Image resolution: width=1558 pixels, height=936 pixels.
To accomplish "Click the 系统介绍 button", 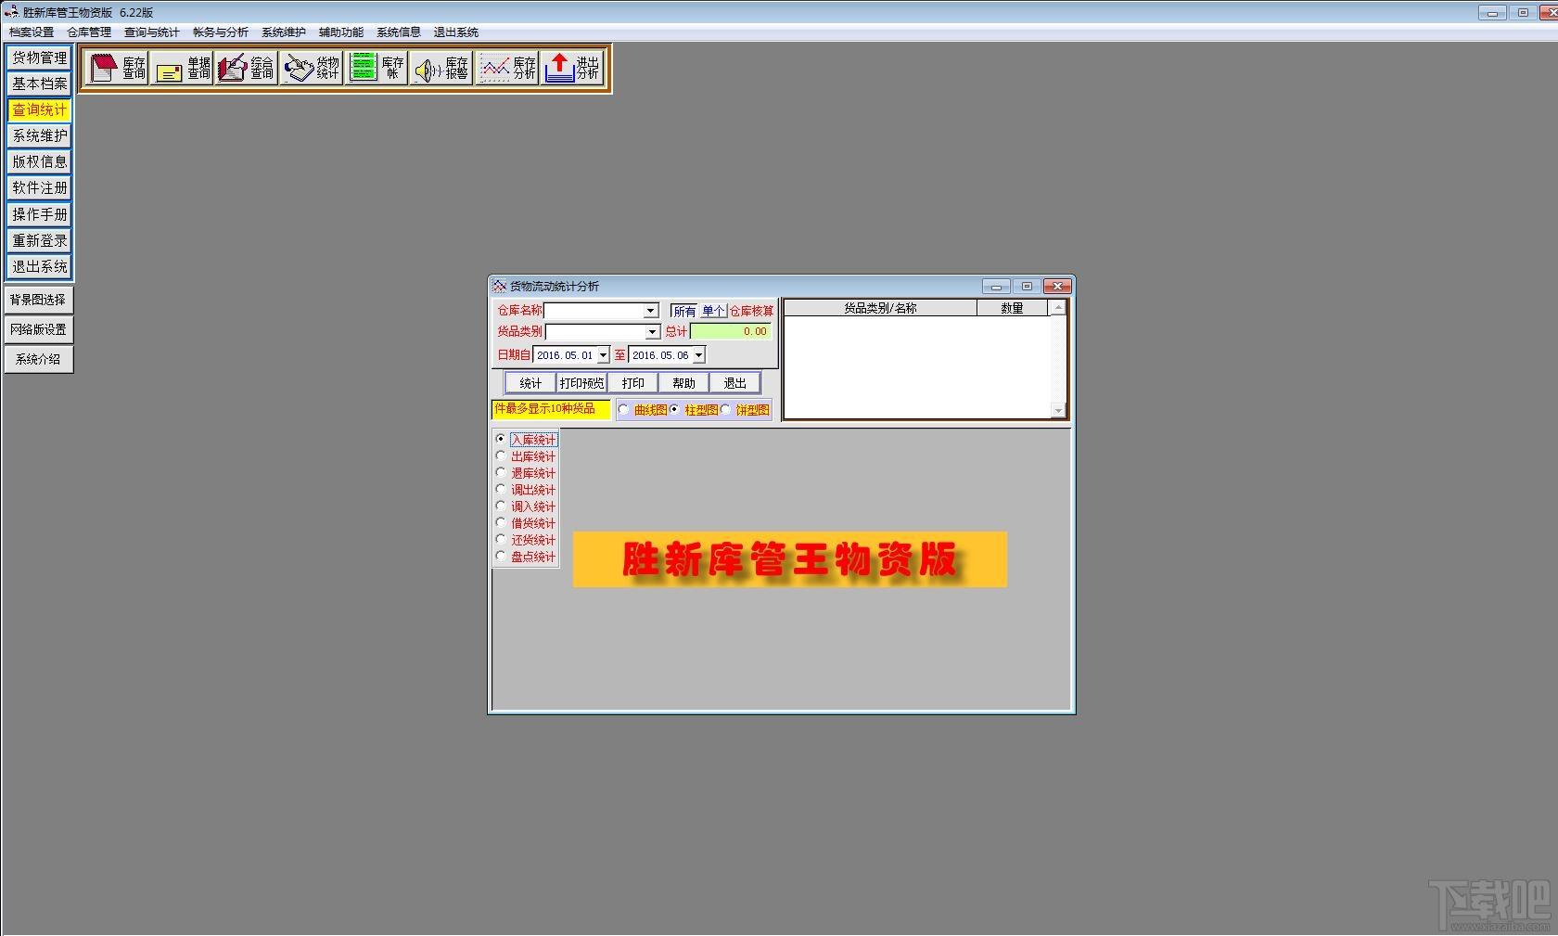I will (x=38, y=359).
